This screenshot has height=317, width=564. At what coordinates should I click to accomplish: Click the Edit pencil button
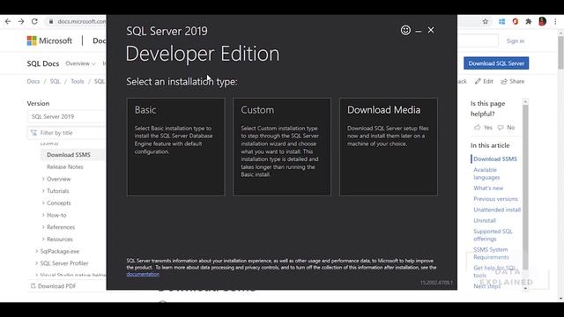click(x=484, y=81)
